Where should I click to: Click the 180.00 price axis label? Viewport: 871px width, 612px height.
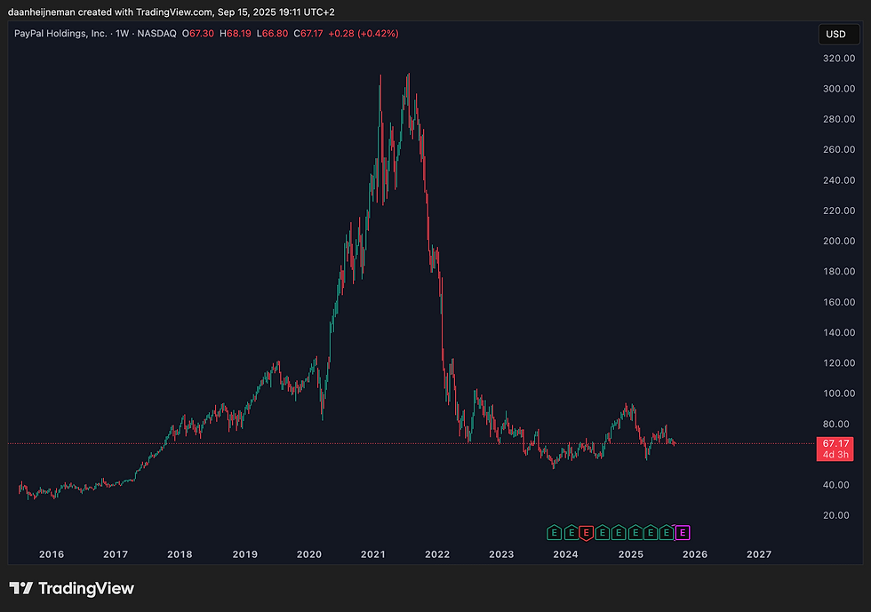(x=839, y=272)
